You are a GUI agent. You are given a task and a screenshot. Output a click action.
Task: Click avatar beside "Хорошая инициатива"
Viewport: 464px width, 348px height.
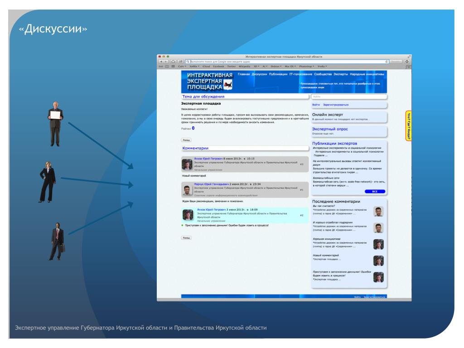coord(378,244)
